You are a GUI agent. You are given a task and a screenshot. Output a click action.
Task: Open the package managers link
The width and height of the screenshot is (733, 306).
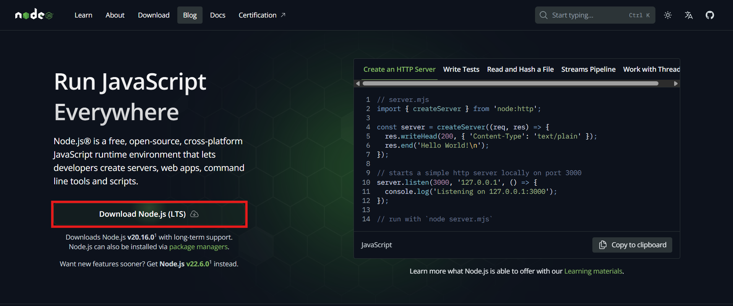[198, 247]
